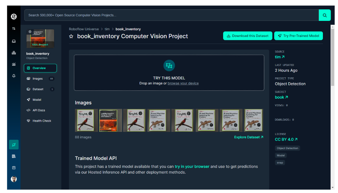
Task: Open the up-down arrows sidebar icon
Action: pos(14,28)
